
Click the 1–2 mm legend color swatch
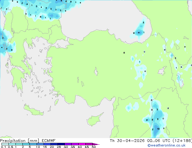coord(19,144)
